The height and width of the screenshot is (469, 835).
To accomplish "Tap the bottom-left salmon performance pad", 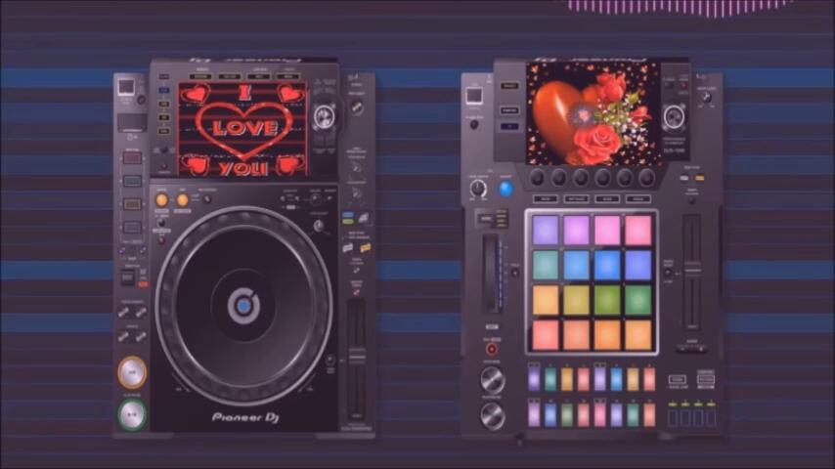I will point(546,334).
